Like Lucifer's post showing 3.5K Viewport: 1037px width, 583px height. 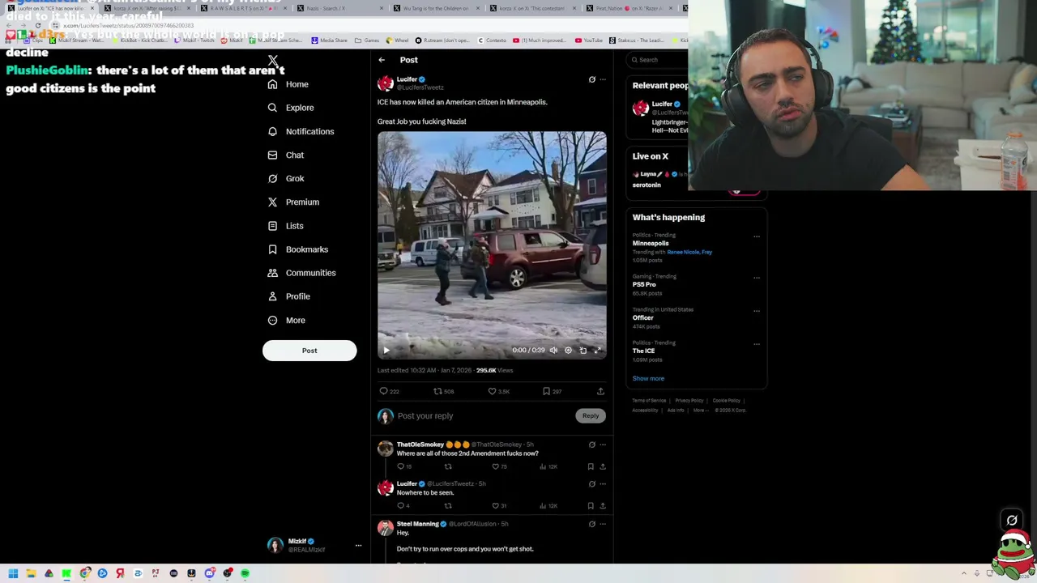click(x=498, y=391)
